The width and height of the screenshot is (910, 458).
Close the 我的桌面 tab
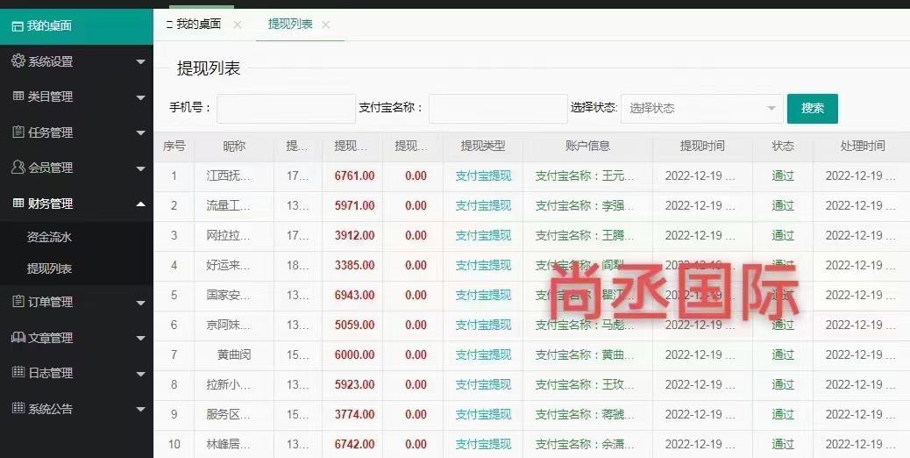pyautogui.click(x=238, y=25)
